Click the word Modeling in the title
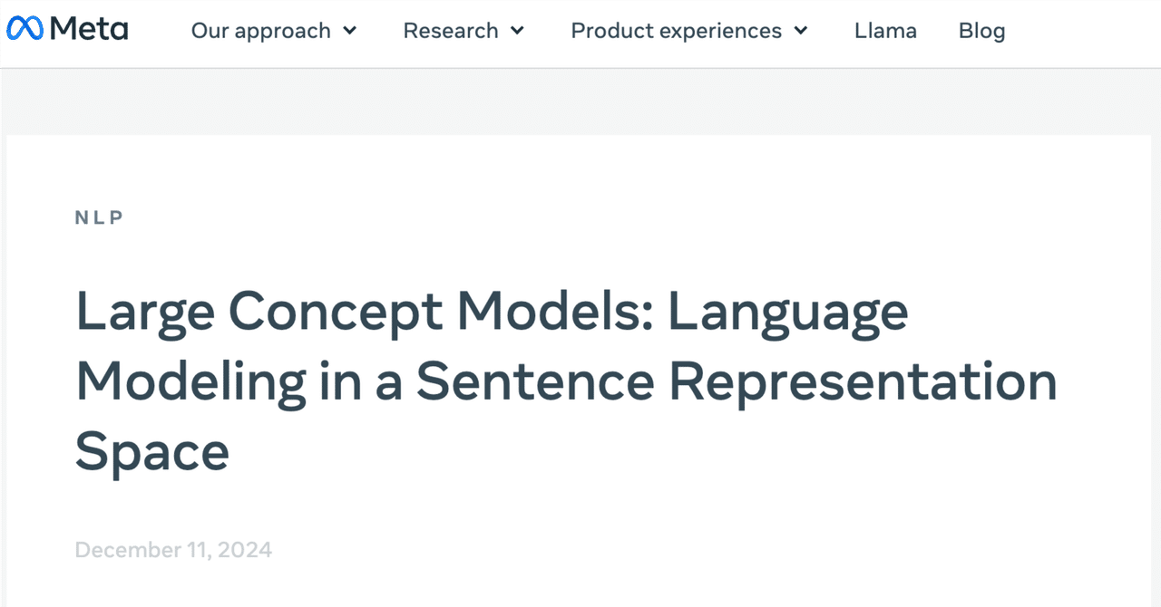Viewport: 1161px width, 607px height. pyautogui.click(x=190, y=381)
